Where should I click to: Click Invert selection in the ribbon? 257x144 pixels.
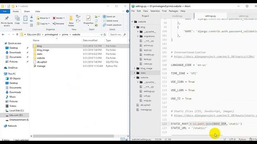point(112,25)
